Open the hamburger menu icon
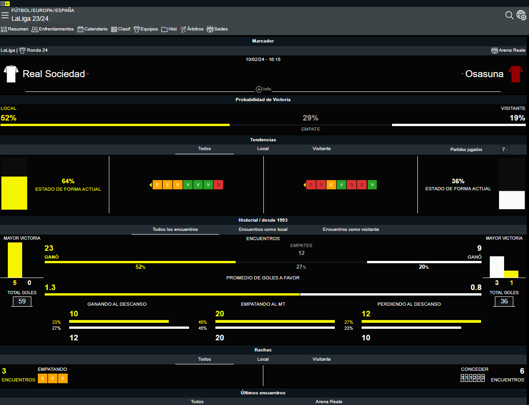The height and width of the screenshot is (405, 529). click(5, 15)
